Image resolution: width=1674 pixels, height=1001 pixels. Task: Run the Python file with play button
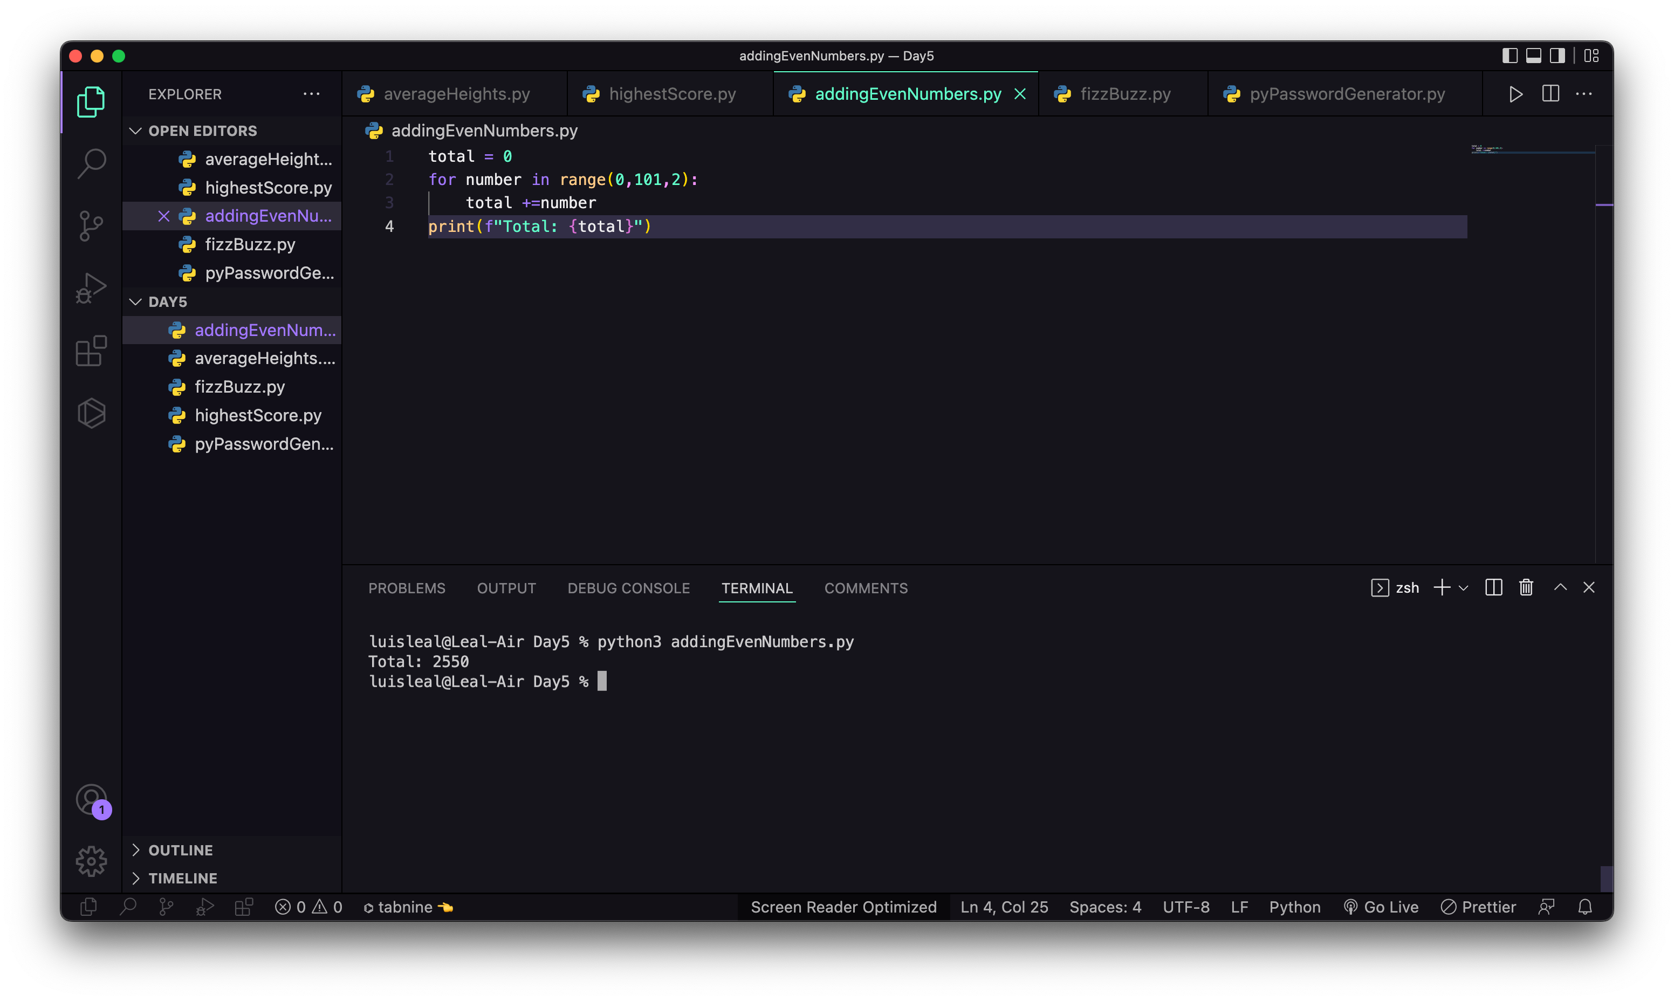tap(1515, 94)
